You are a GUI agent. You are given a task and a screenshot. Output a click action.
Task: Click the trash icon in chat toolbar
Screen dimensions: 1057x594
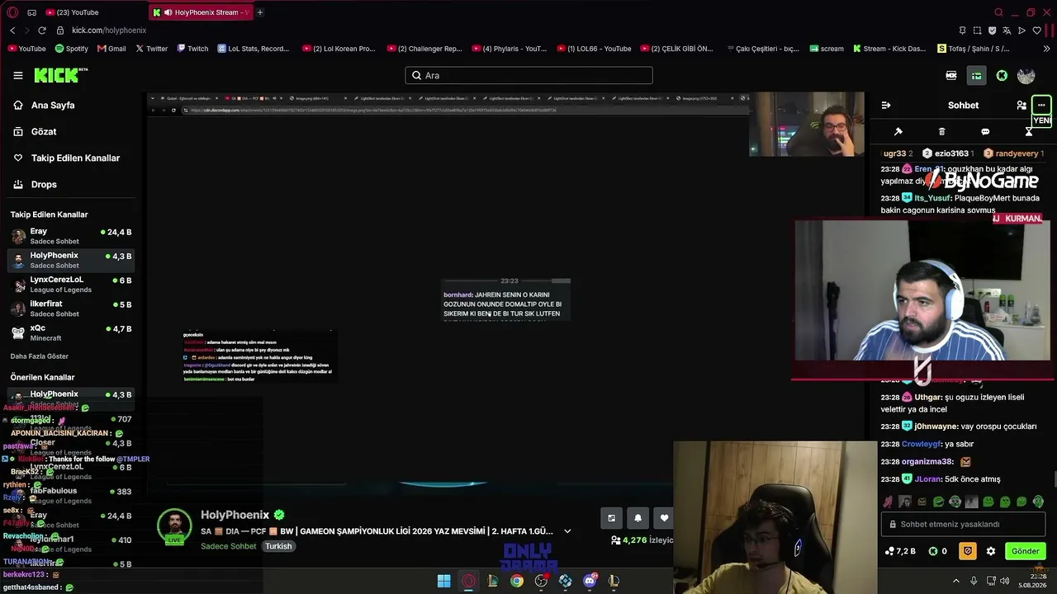pyautogui.click(x=941, y=132)
